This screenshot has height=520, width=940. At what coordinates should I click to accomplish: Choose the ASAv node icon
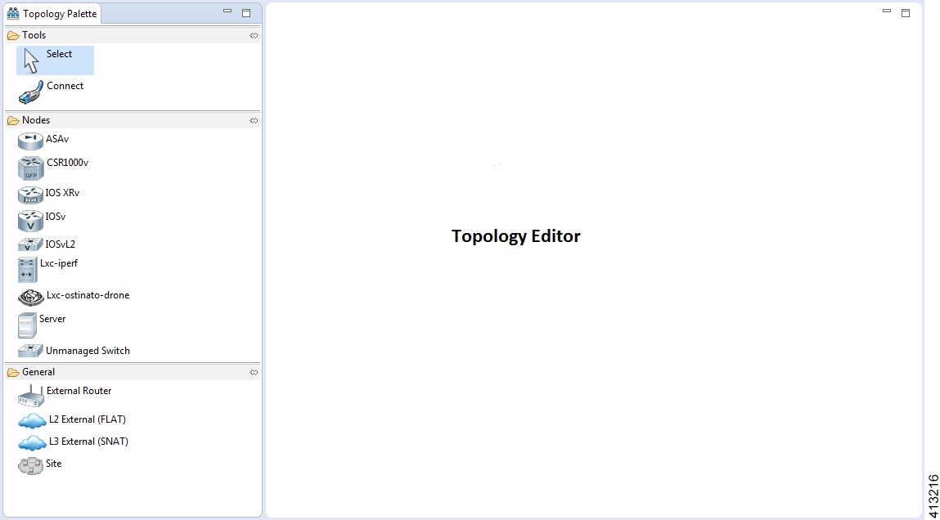coord(30,141)
